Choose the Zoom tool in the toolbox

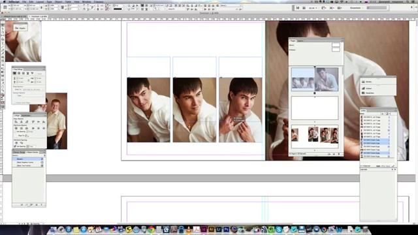(x=3, y=91)
